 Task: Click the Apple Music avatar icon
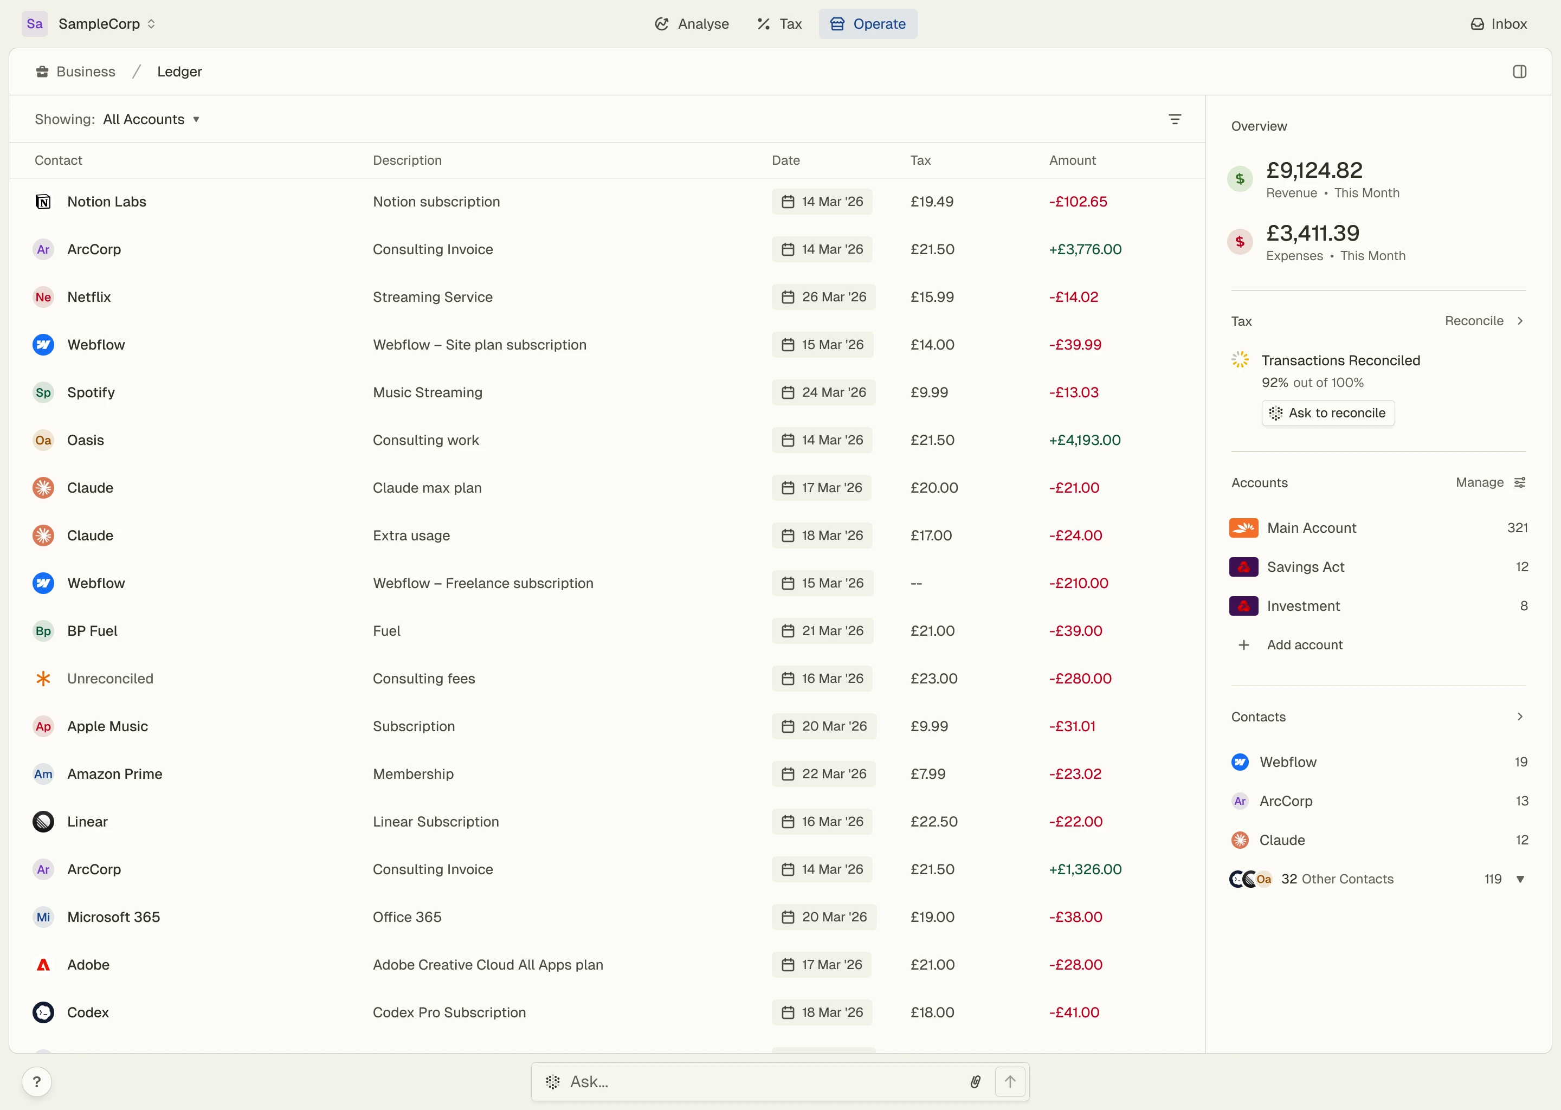(x=43, y=727)
